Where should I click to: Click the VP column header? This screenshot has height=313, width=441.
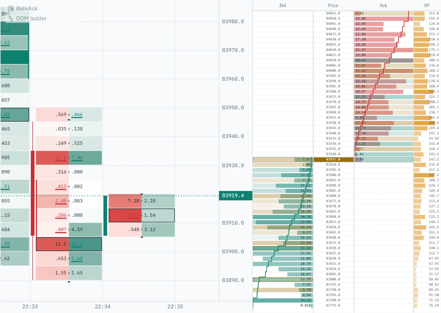[x=427, y=5]
